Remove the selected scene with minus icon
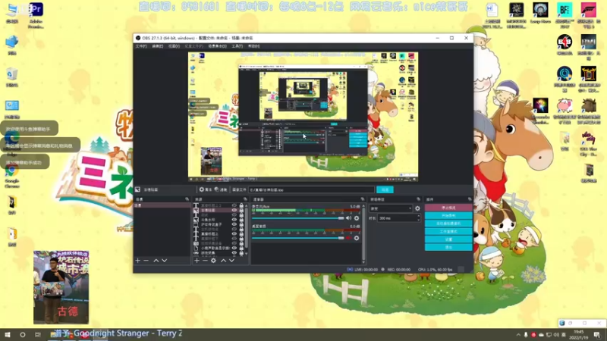Screen dimensions: 607x341 click(146, 261)
